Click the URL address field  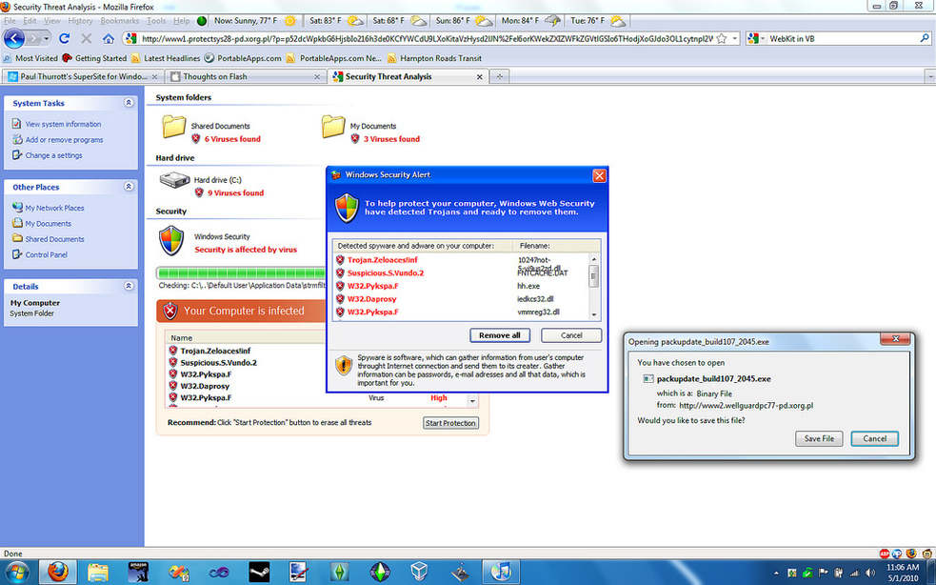coord(427,38)
